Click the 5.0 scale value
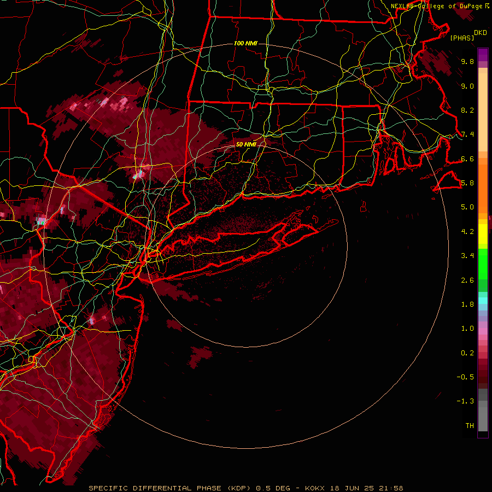Image resolution: width=492 pixels, height=492 pixels. [x=467, y=207]
